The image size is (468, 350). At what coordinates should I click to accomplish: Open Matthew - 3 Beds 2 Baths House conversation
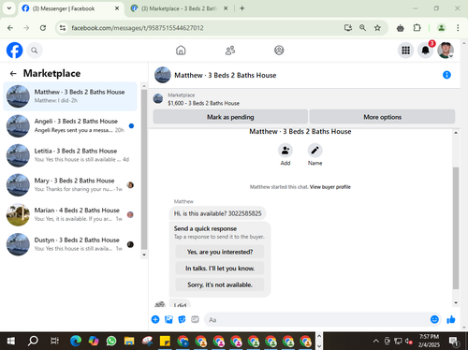(x=70, y=96)
